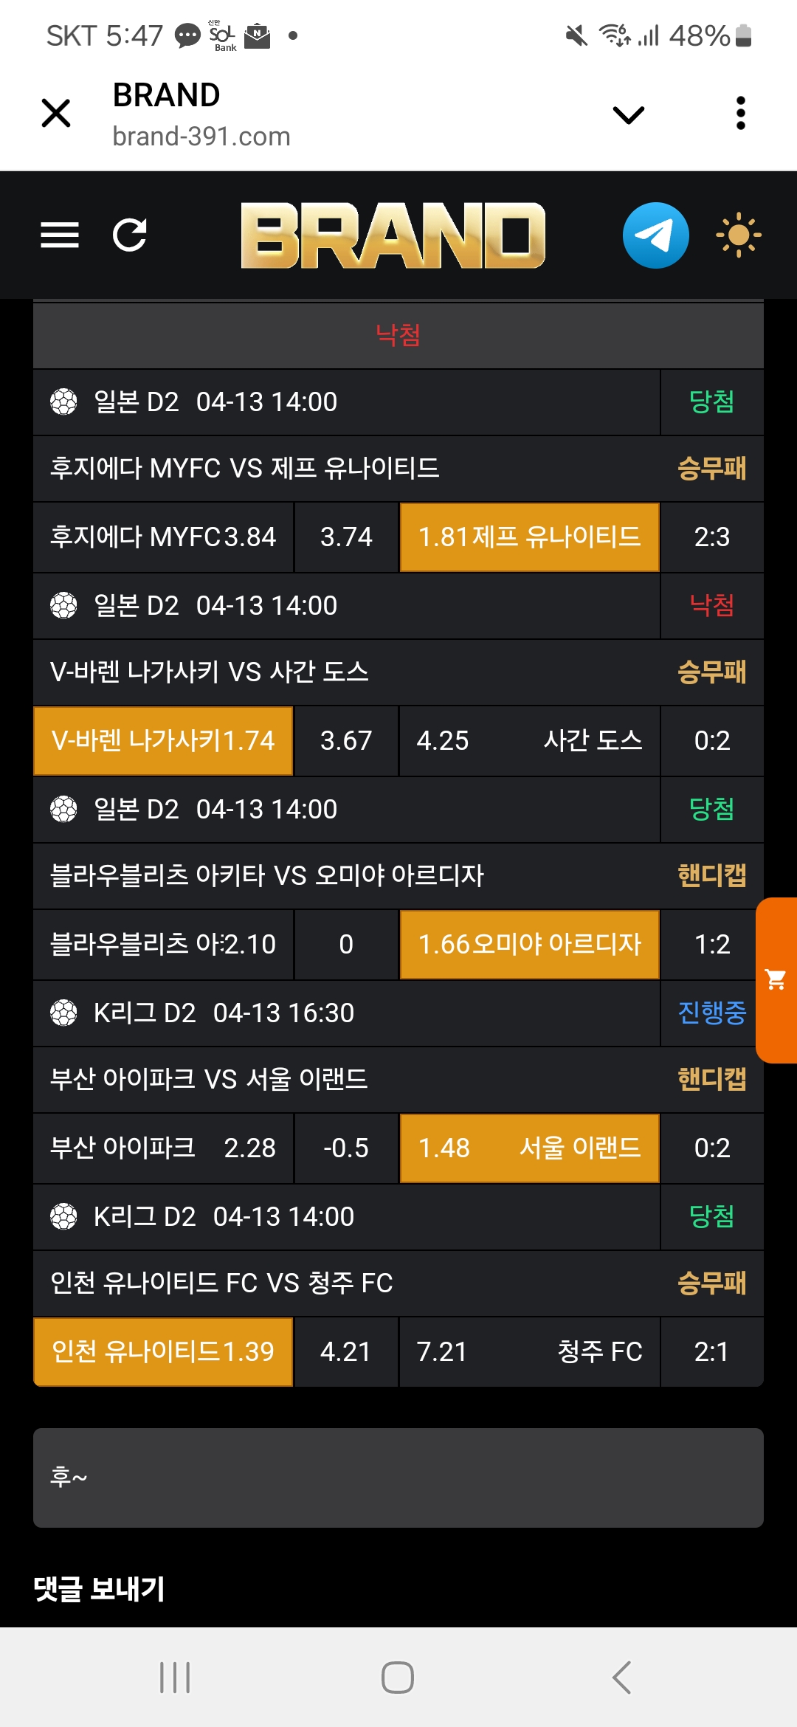Select the V-바렌 나가사키 1.74 odds cell
Viewport: 797px width, 1727px height.
(163, 741)
